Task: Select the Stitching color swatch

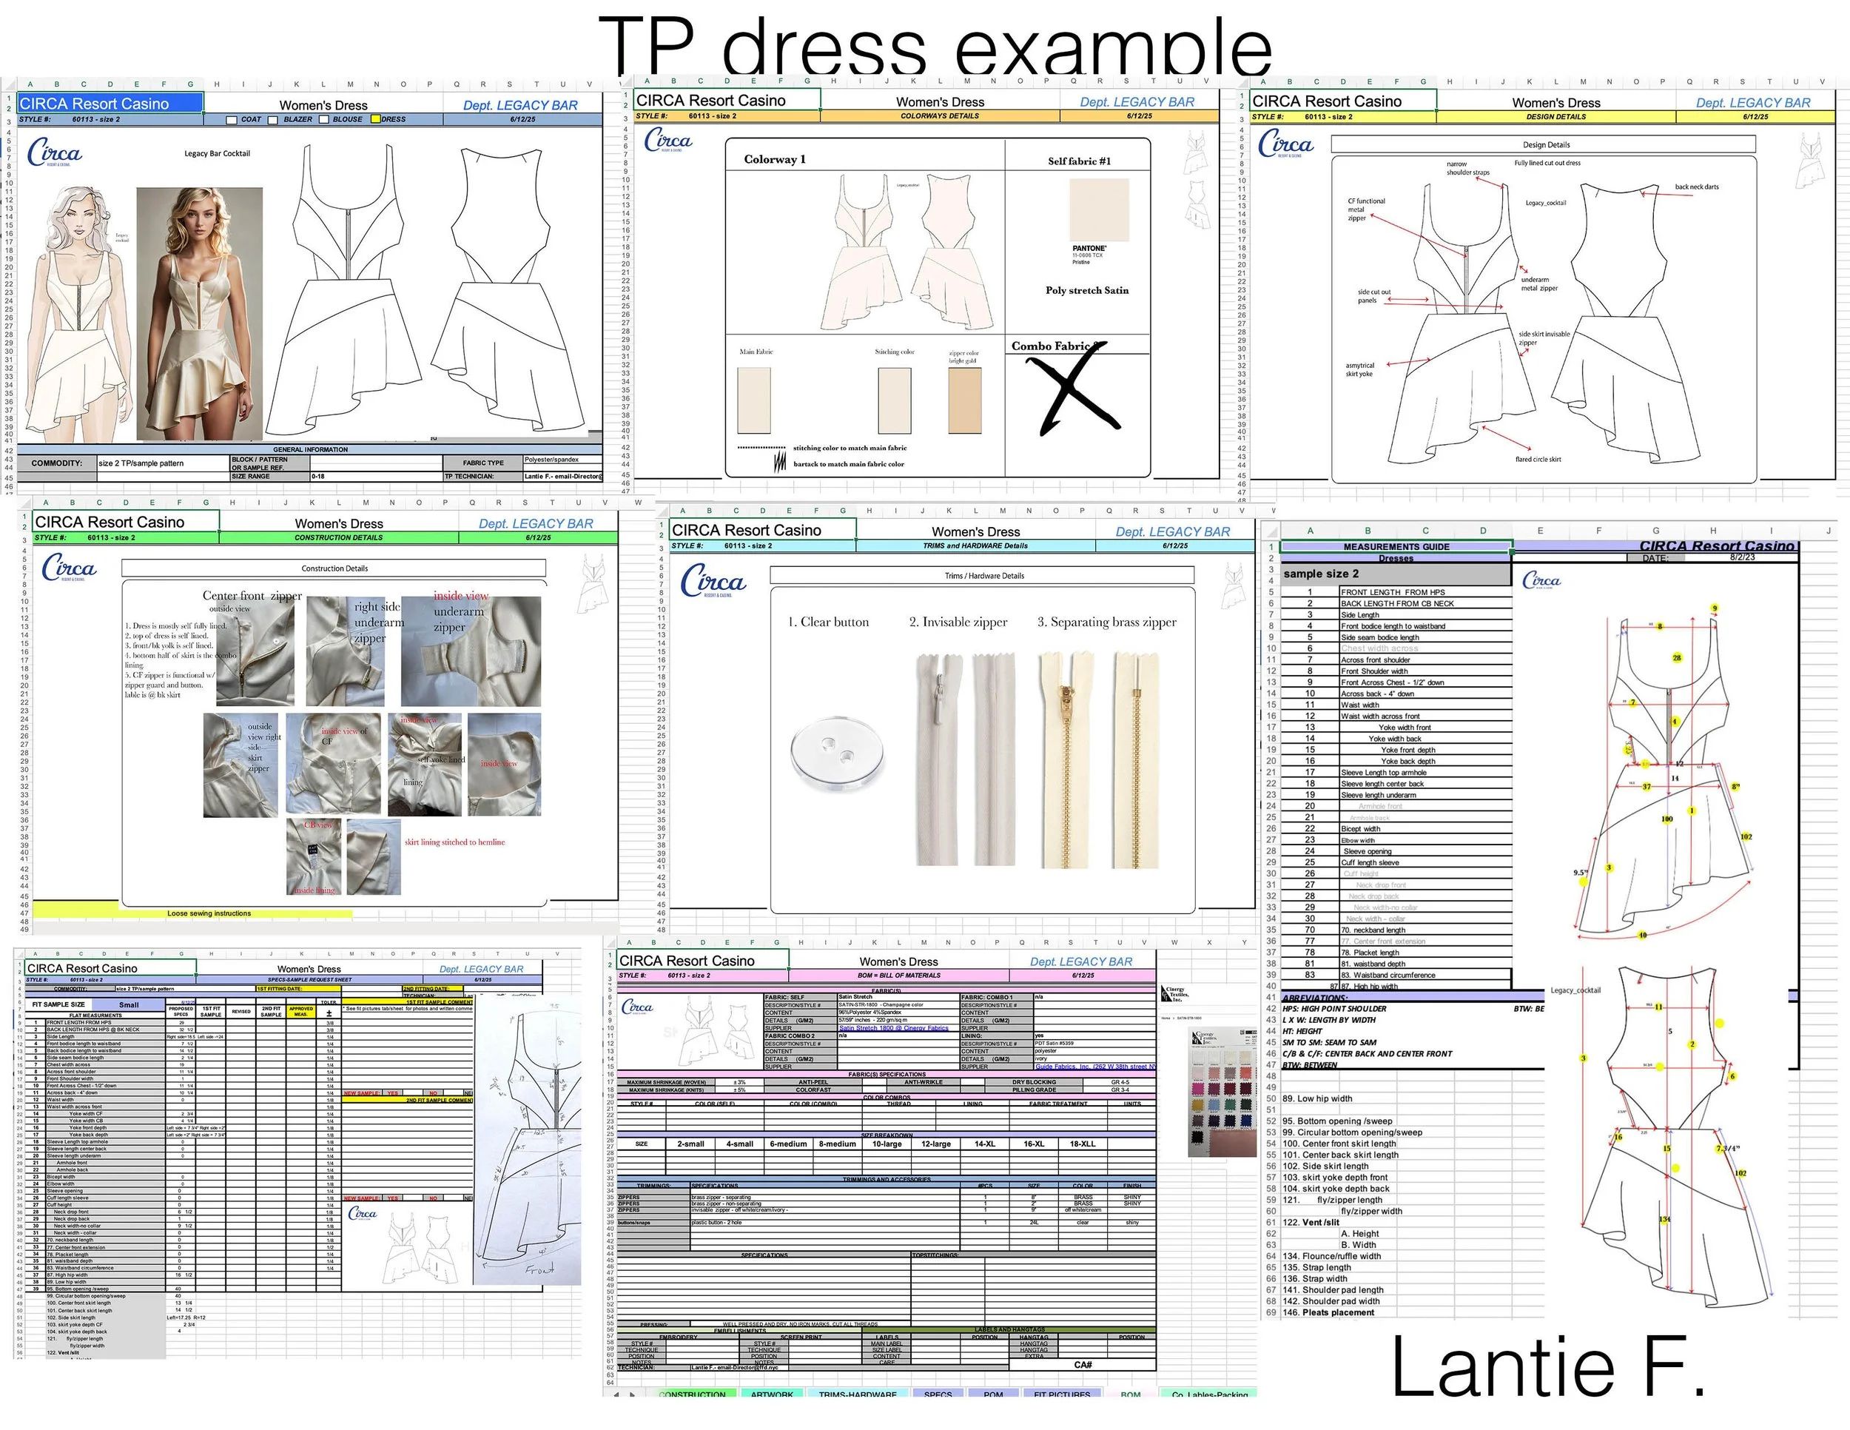Action: [x=895, y=400]
